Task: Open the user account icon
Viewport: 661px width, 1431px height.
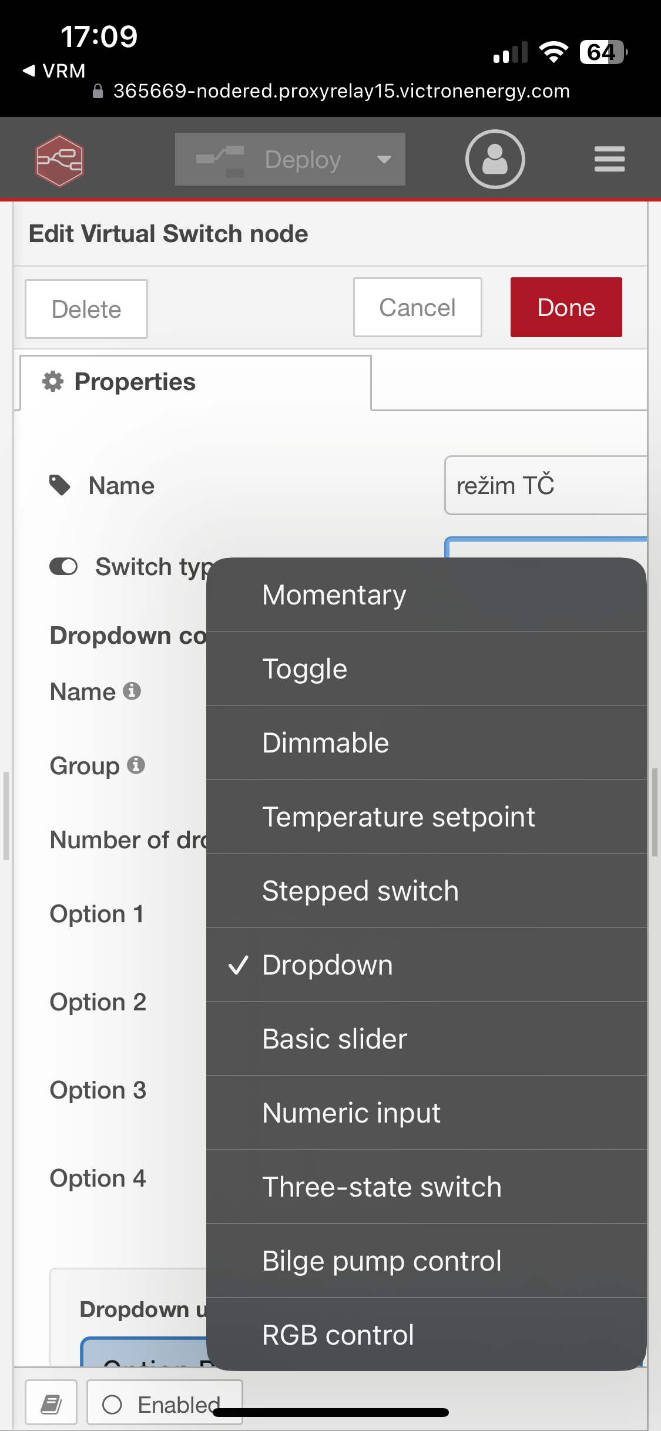Action: point(495,159)
